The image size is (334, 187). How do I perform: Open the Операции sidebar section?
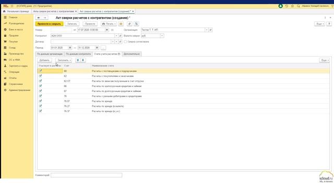[x=14, y=72]
